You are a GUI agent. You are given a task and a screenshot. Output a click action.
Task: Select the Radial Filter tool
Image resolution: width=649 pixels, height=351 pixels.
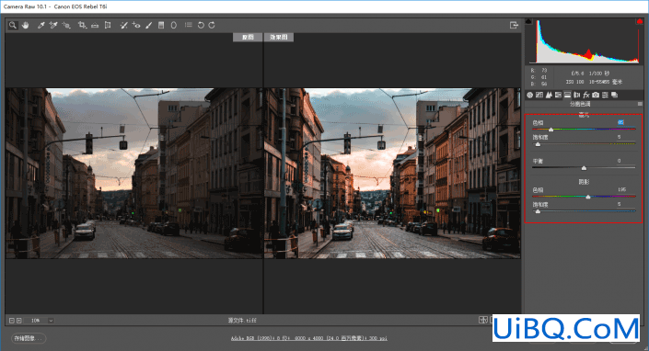point(174,25)
